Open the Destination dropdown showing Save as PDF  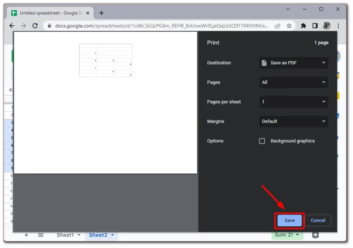coord(294,63)
